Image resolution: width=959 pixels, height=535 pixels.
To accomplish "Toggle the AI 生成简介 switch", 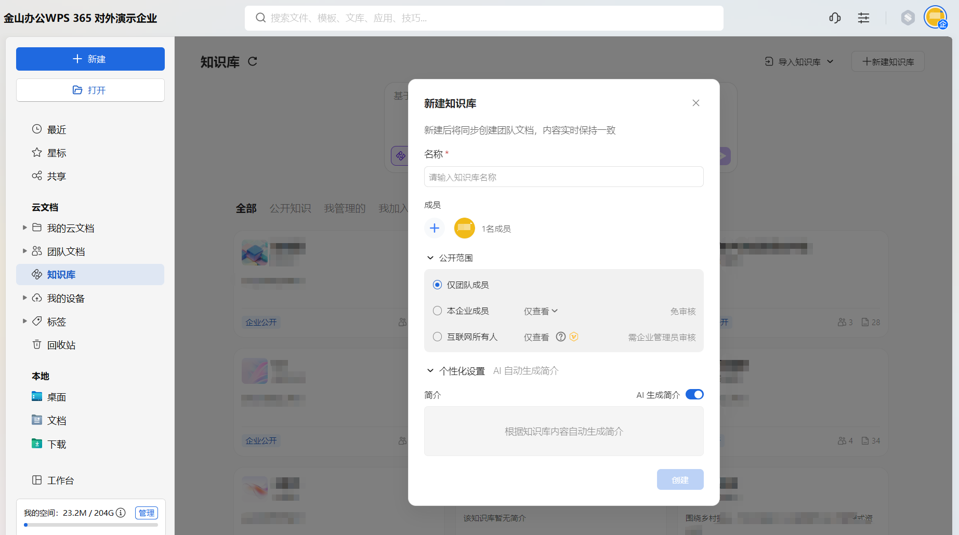I will coord(694,395).
